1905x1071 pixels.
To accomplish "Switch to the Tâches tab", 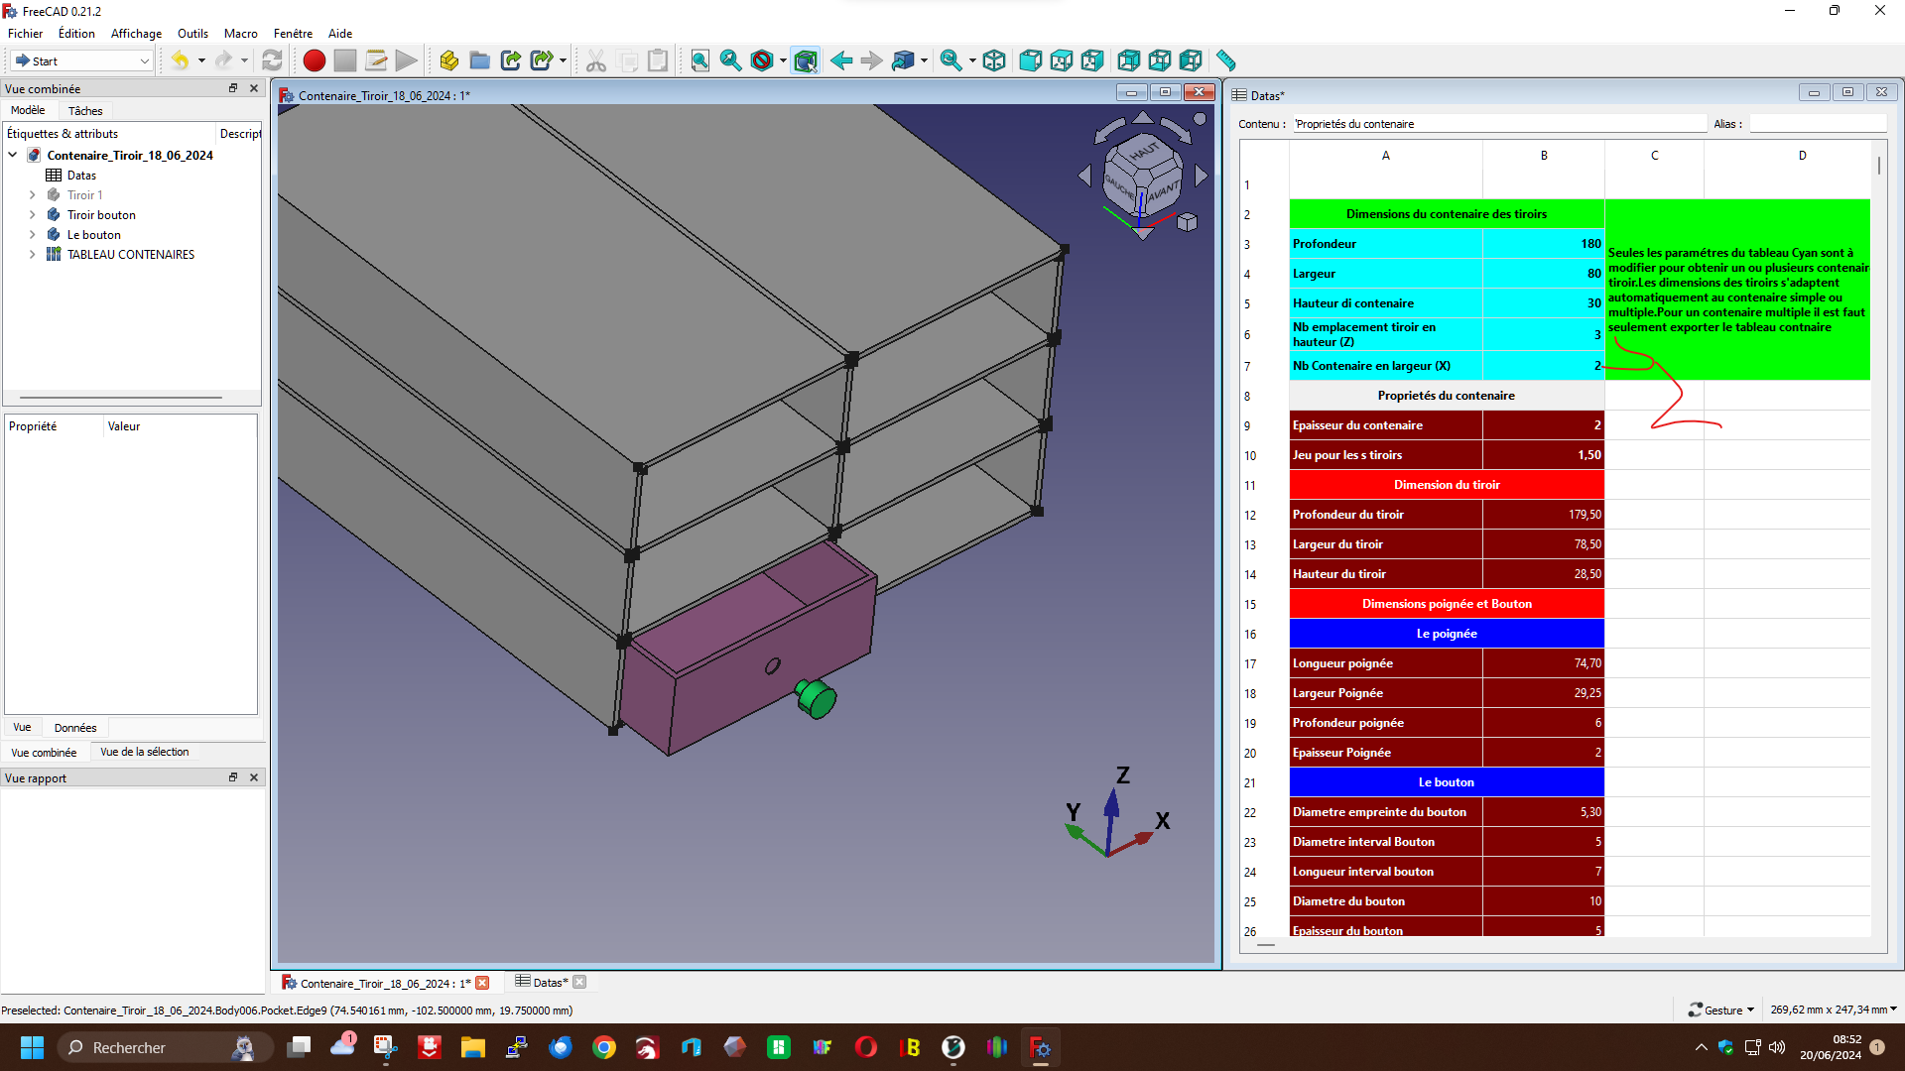I will [85, 111].
